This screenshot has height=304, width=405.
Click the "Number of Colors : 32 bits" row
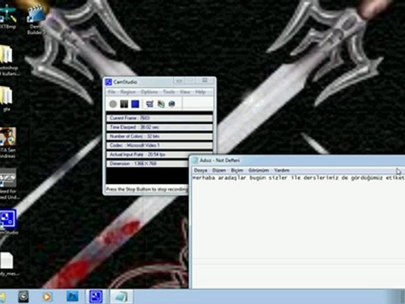coord(159,136)
